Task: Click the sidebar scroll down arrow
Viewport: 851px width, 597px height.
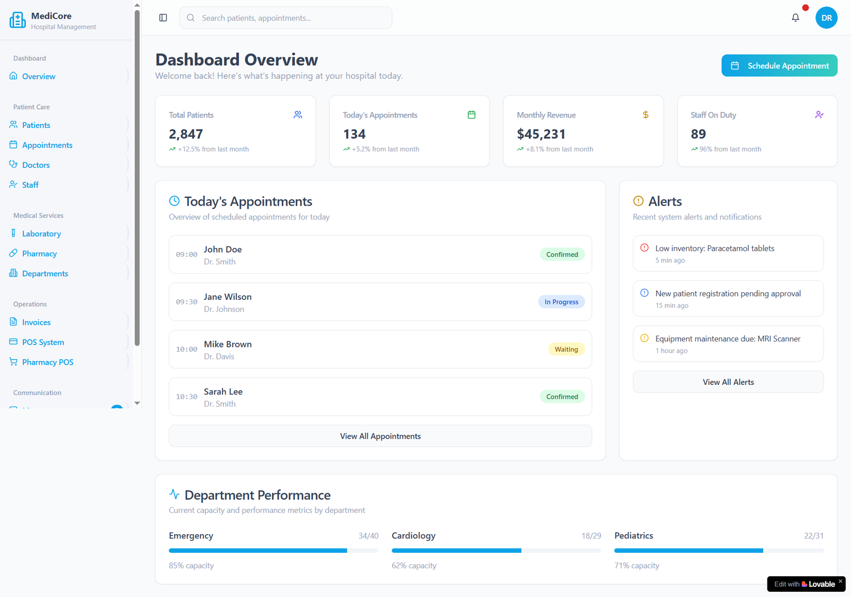Action: point(137,403)
